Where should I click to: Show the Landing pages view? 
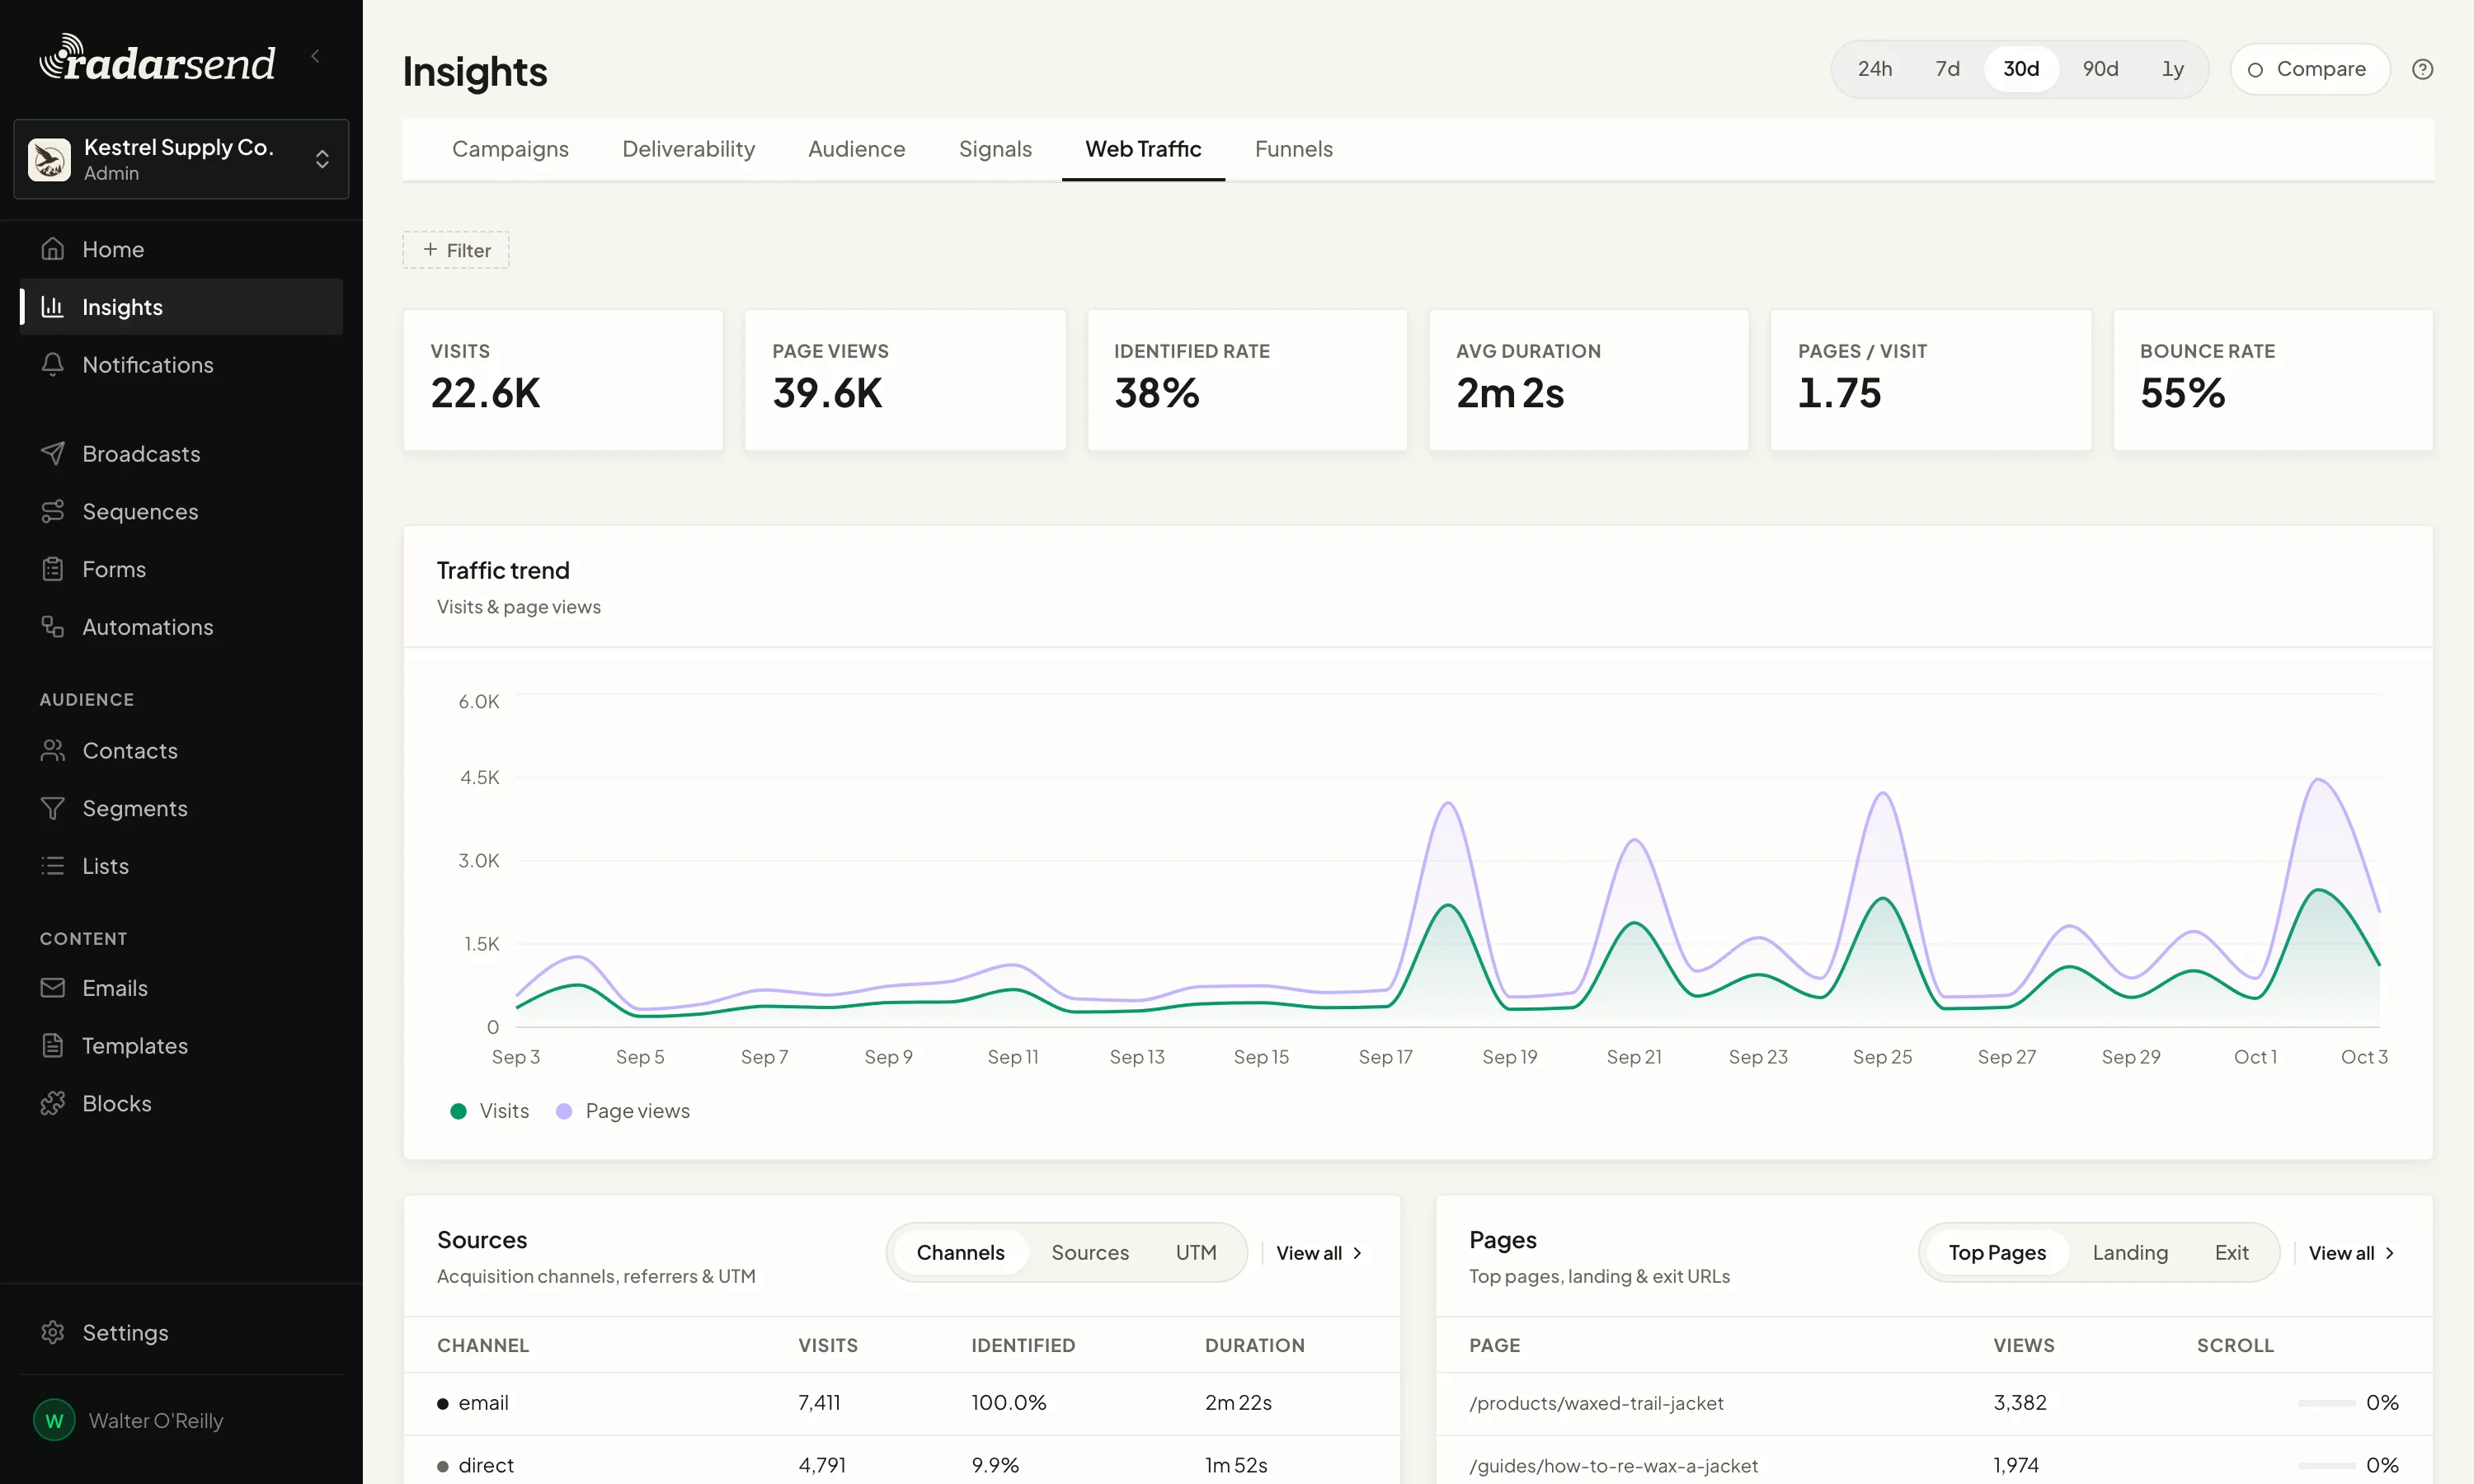click(2130, 1253)
